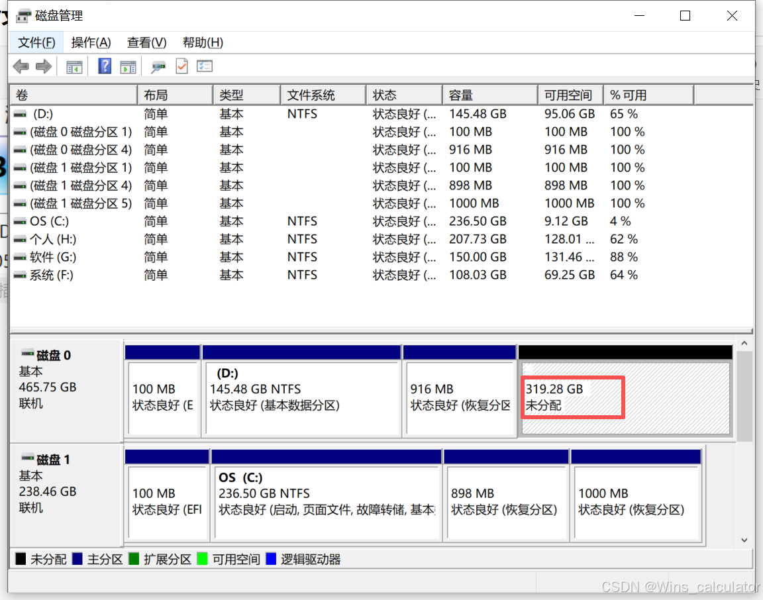Select the 个人 (H:) volume row
The height and width of the screenshot is (600, 763).
(x=381, y=240)
